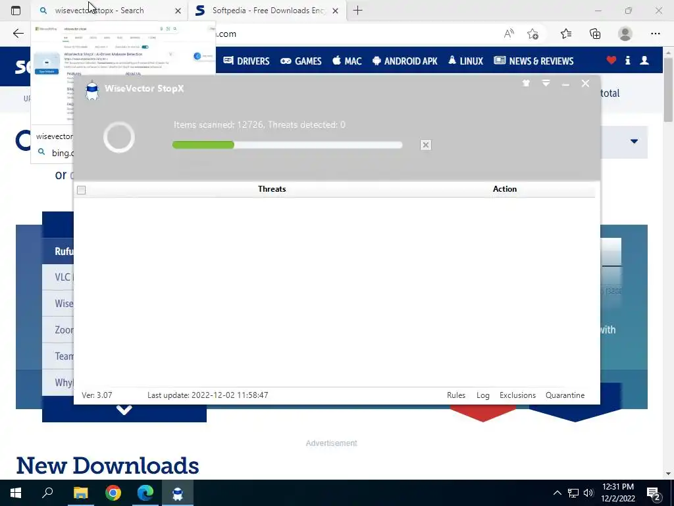Click the Softpedia page vertical scrollbar
Screen dimensions: 674x506
click(669, 88)
